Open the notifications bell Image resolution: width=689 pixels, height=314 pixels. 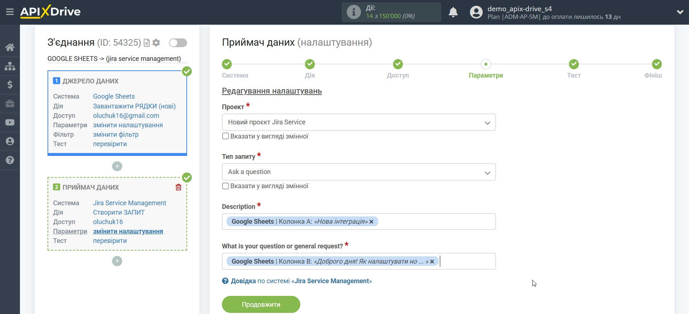453,12
